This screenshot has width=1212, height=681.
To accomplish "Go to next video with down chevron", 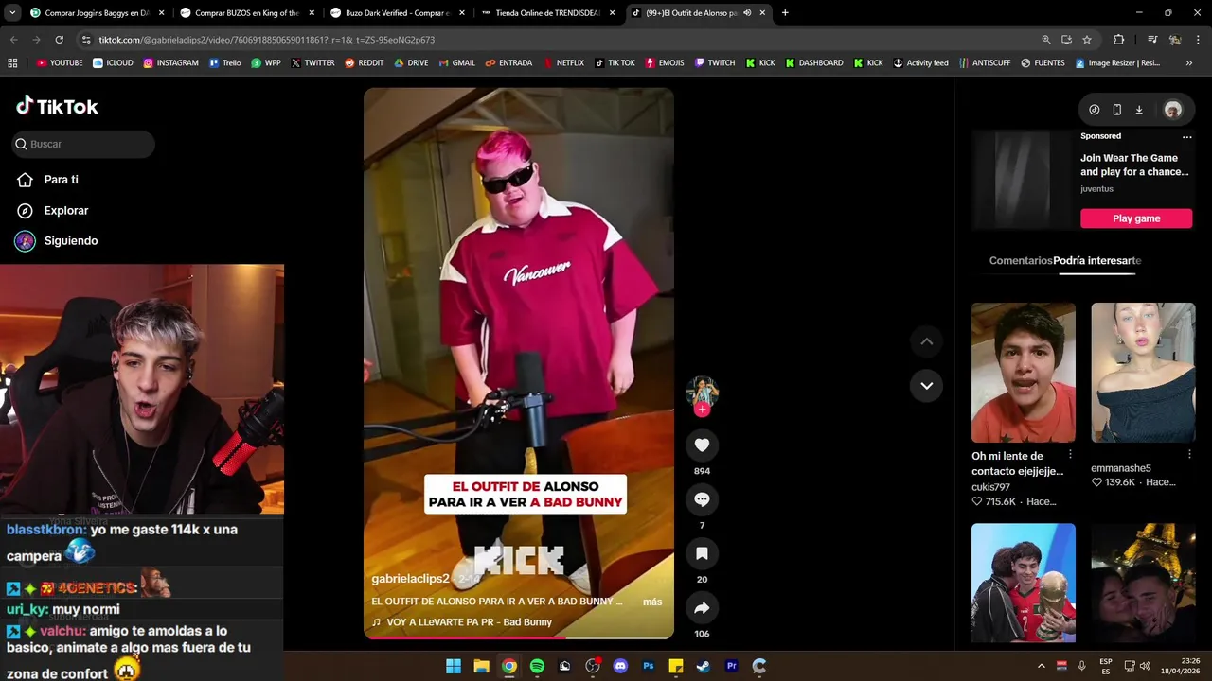I will [x=926, y=386].
